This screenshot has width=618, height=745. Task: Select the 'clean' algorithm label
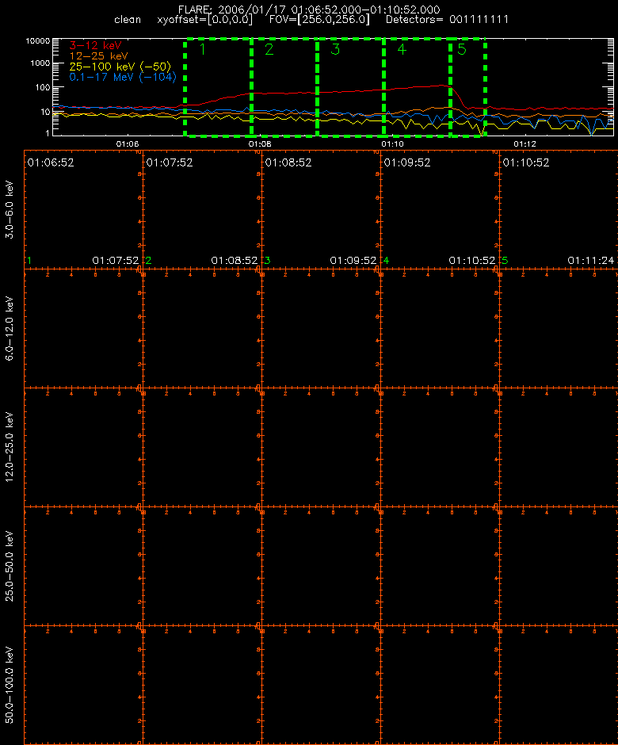(128, 20)
